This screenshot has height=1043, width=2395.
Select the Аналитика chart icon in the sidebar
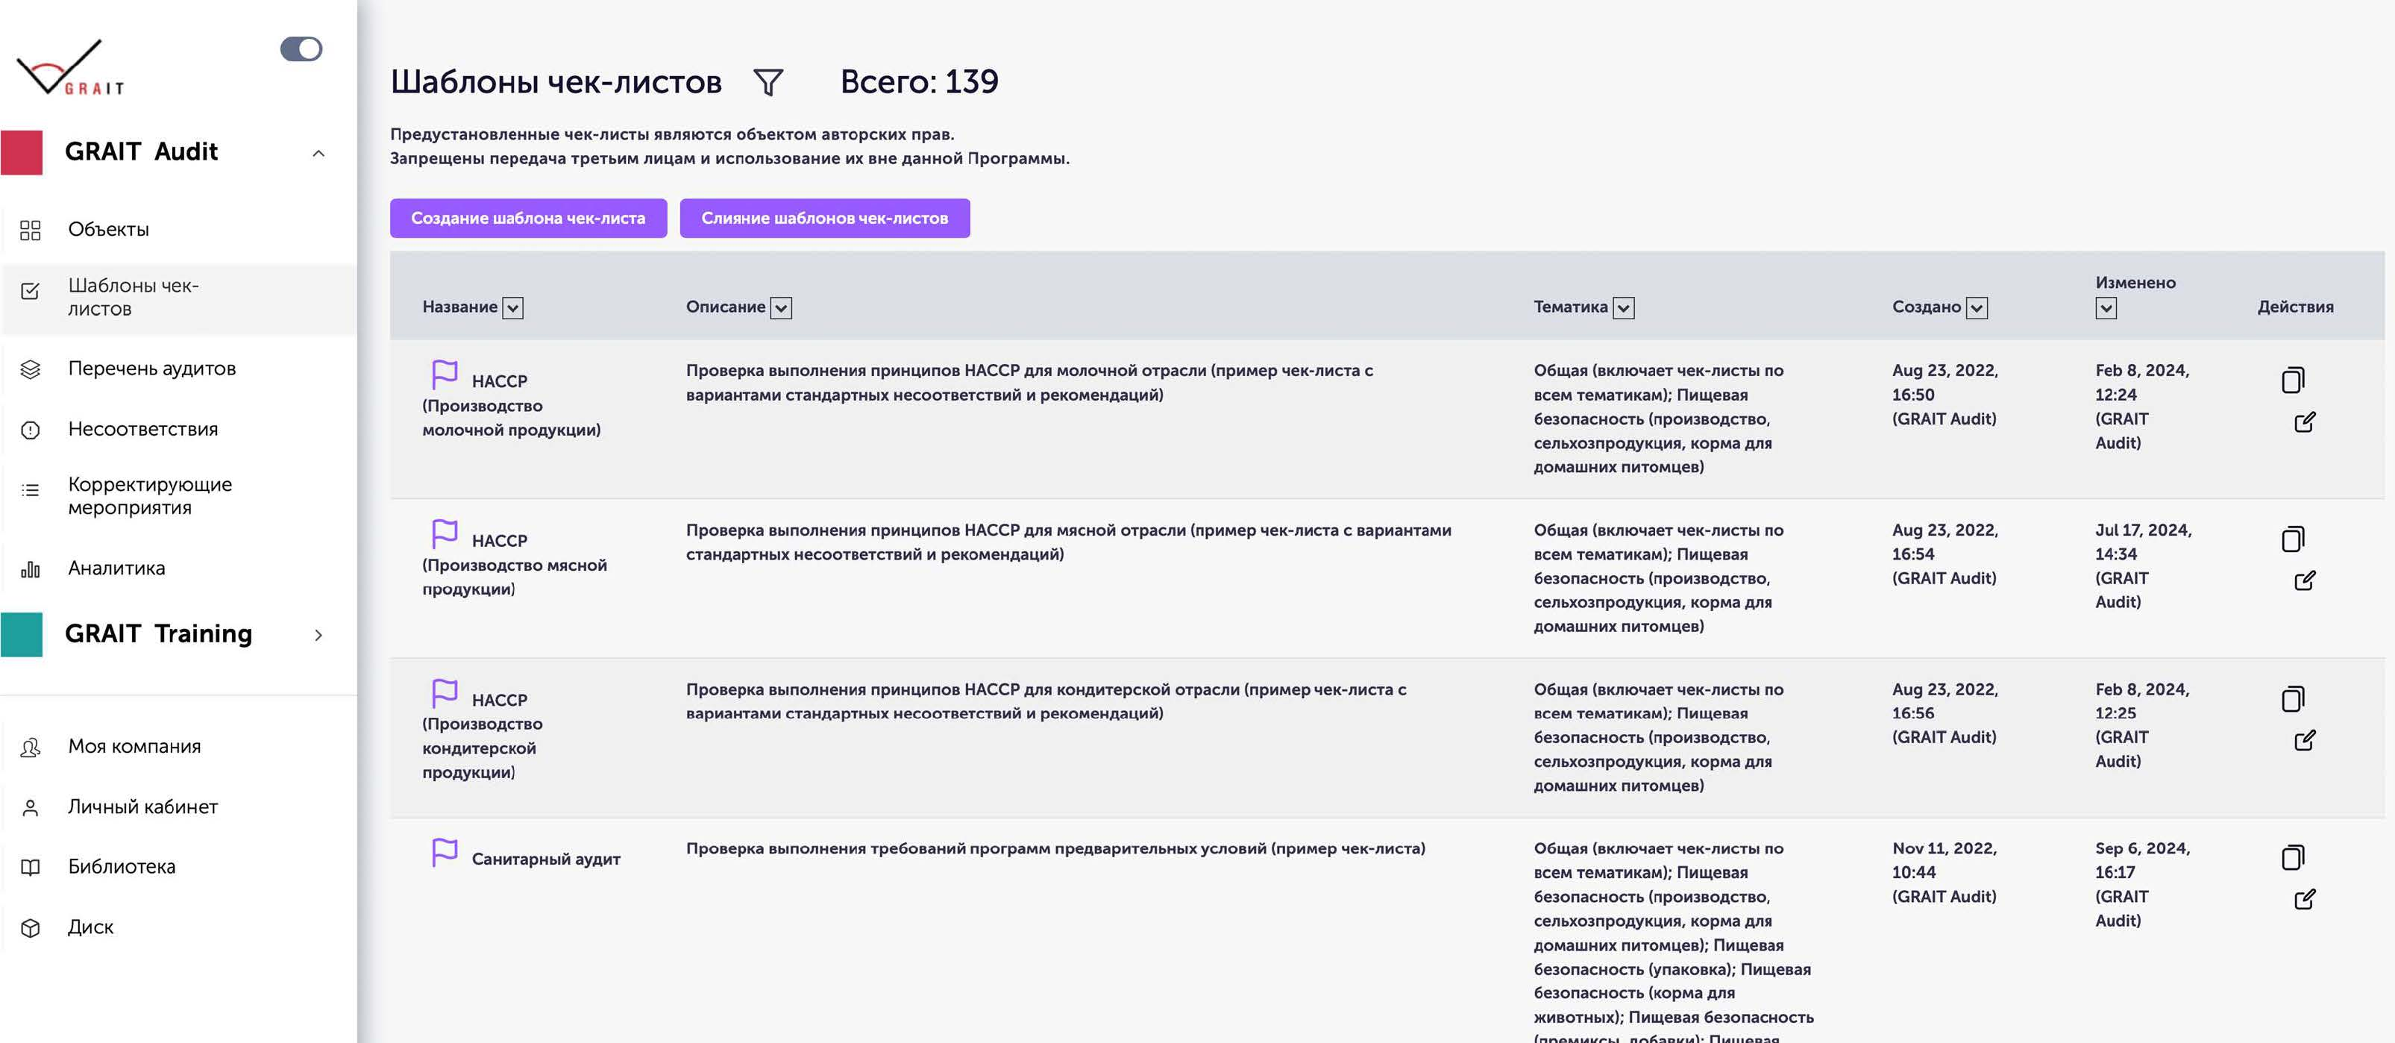[31, 569]
